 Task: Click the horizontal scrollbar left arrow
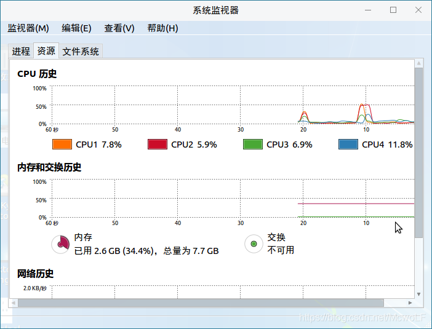pos(13,303)
